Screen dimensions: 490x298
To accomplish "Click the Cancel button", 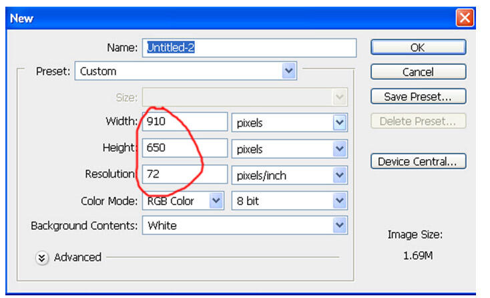I will click(x=418, y=72).
